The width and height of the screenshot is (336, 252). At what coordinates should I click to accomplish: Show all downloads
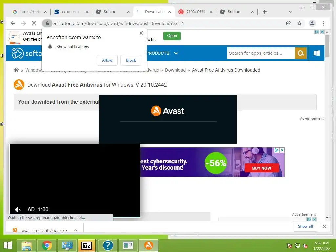[x=305, y=226]
